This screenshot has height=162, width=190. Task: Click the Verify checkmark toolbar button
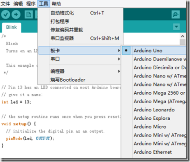[6, 15]
